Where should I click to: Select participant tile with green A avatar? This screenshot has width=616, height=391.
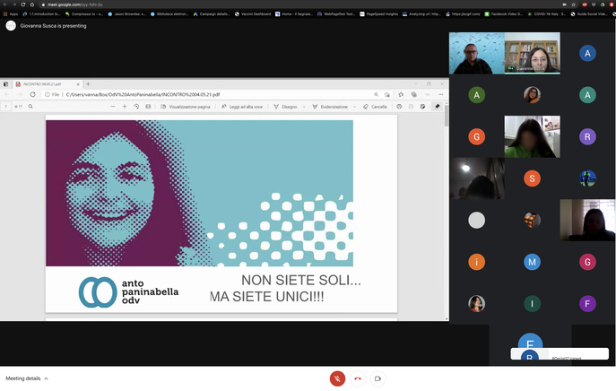click(x=476, y=95)
